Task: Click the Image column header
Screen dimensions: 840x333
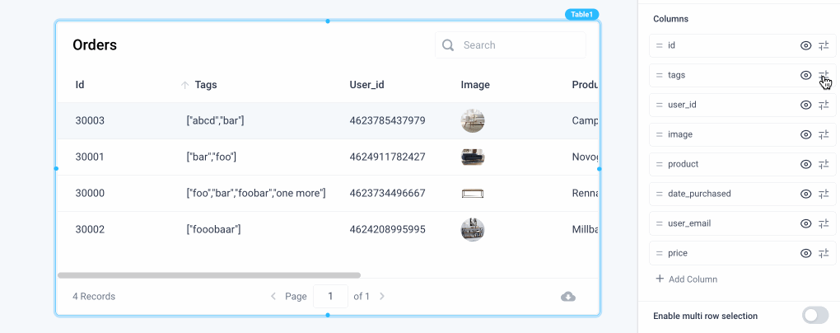Action: point(475,85)
